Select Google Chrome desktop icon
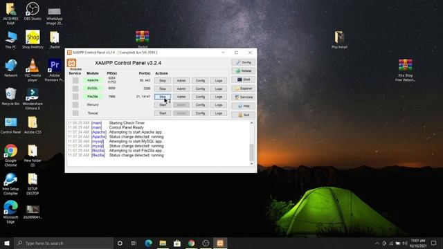 tap(11, 156)
